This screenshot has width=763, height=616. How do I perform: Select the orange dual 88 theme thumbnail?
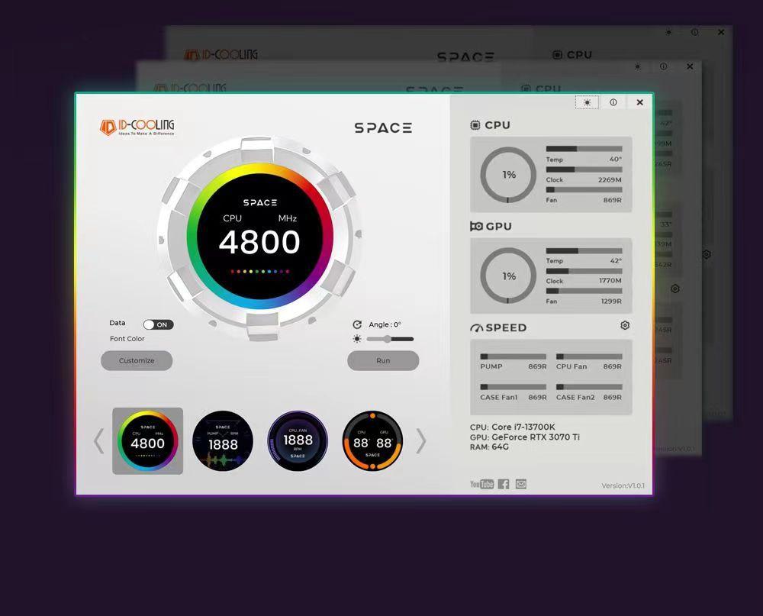click(x=373, y=441)
